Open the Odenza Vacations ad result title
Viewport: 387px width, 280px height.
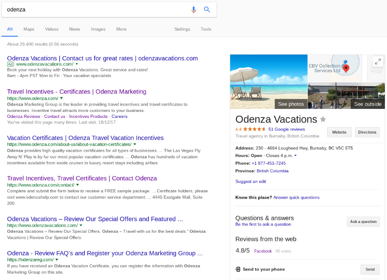(102, 58)
